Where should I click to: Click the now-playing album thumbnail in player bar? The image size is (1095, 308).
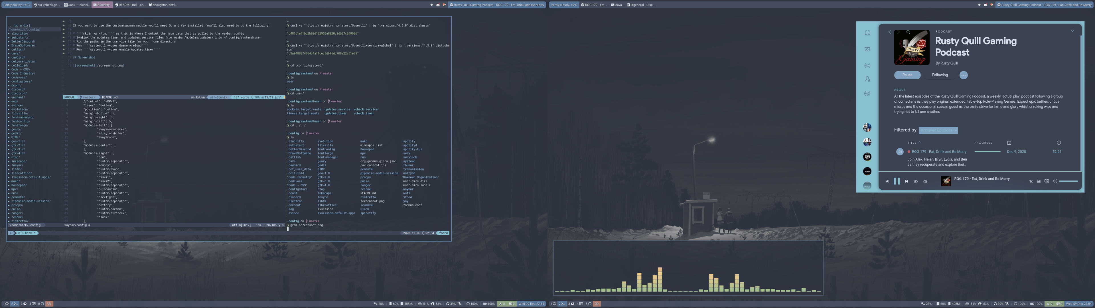pyautogui.click(x=946, y=181)
